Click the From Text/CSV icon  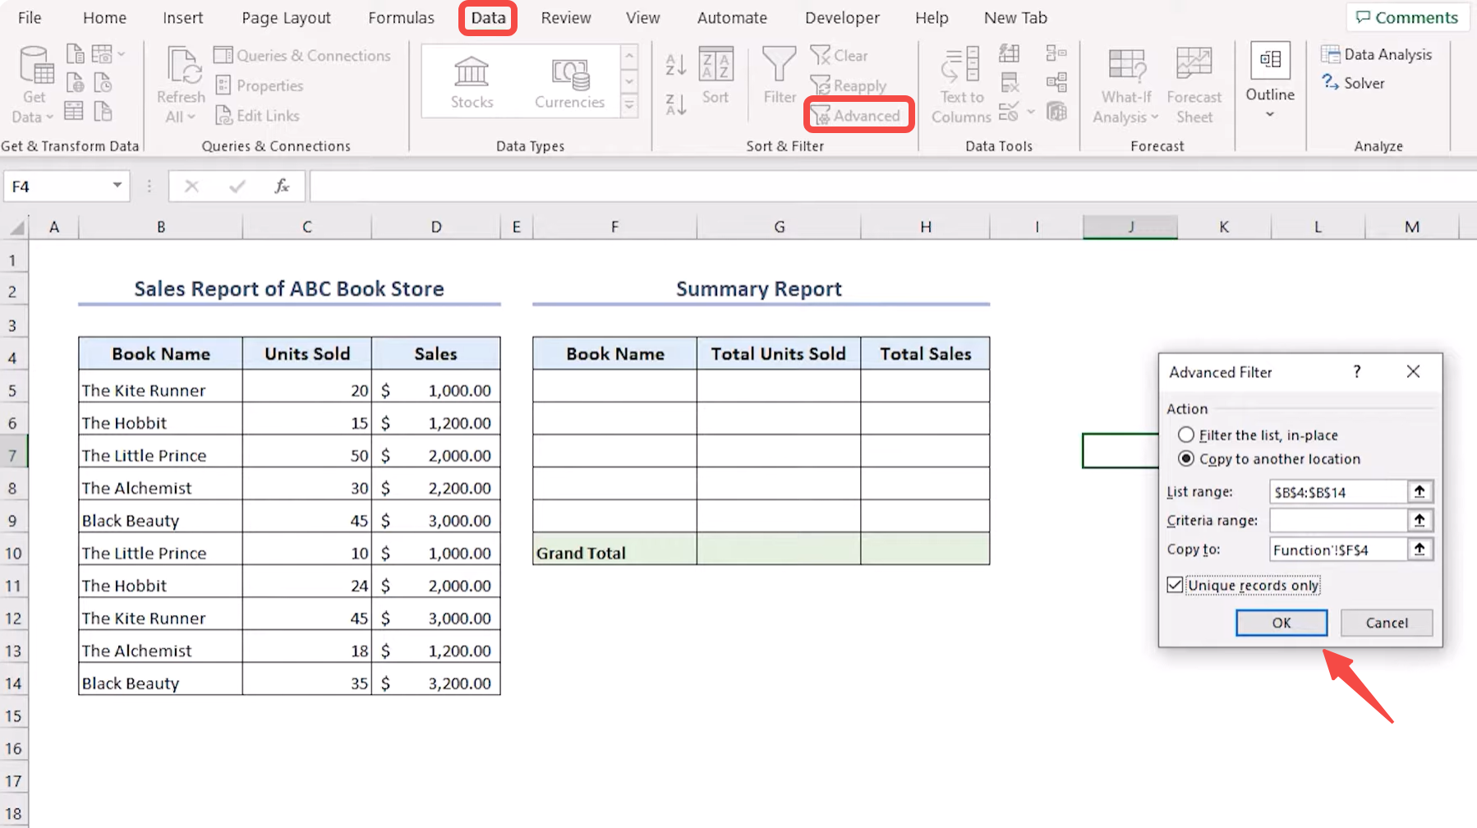[75, 54]
